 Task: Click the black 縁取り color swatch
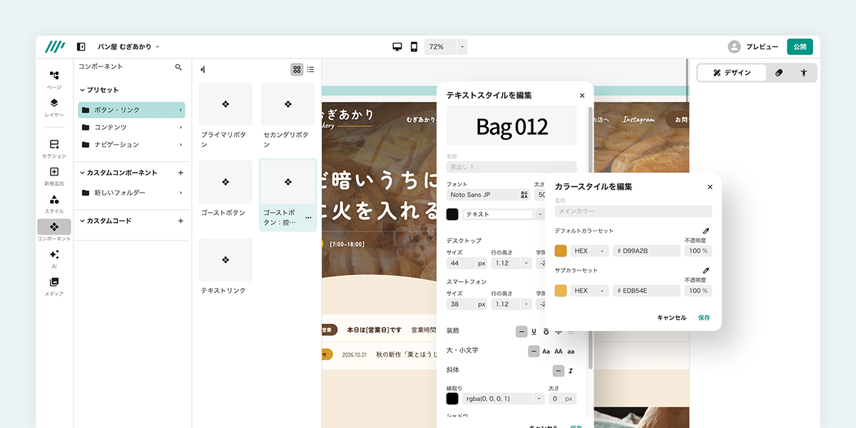point(452,399)
